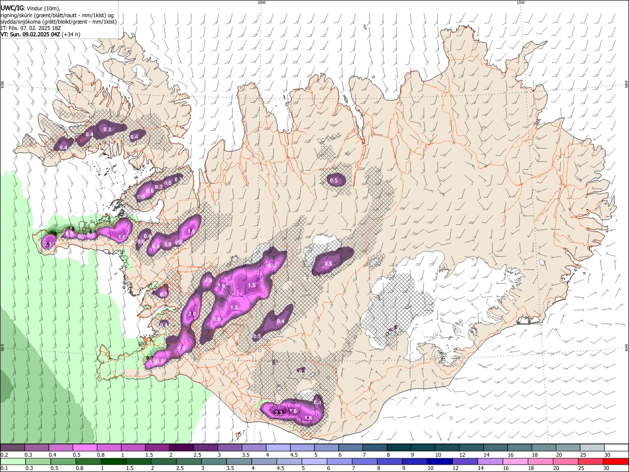Click the '15W' longitude label
The width and height of the screenshot is (629, 472).
click(x=520, y=2)
